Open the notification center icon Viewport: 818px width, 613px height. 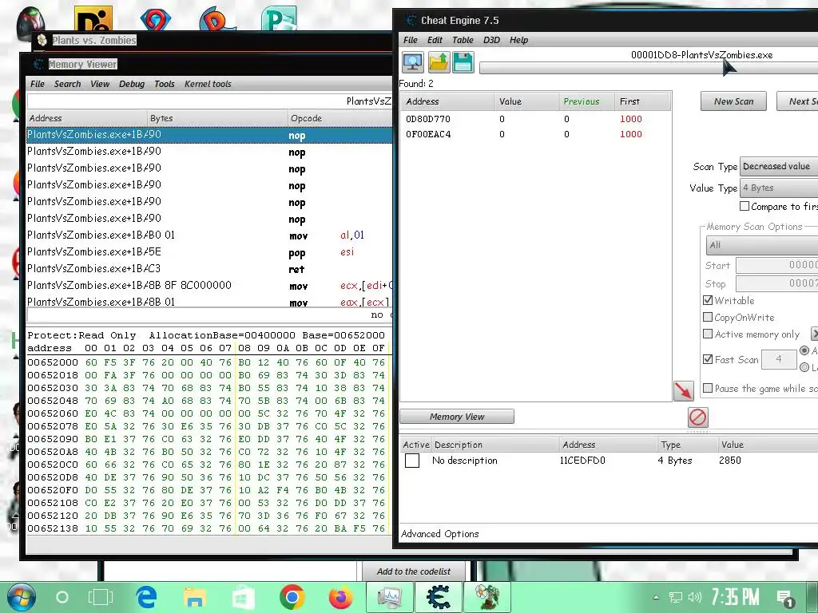coord(784,599)
